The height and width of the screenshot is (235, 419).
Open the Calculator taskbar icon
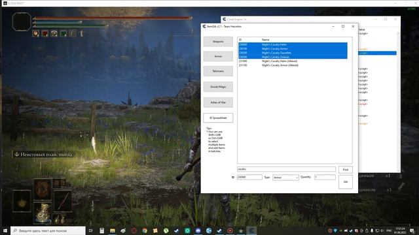pyautogui.click(x=102, y=230)
